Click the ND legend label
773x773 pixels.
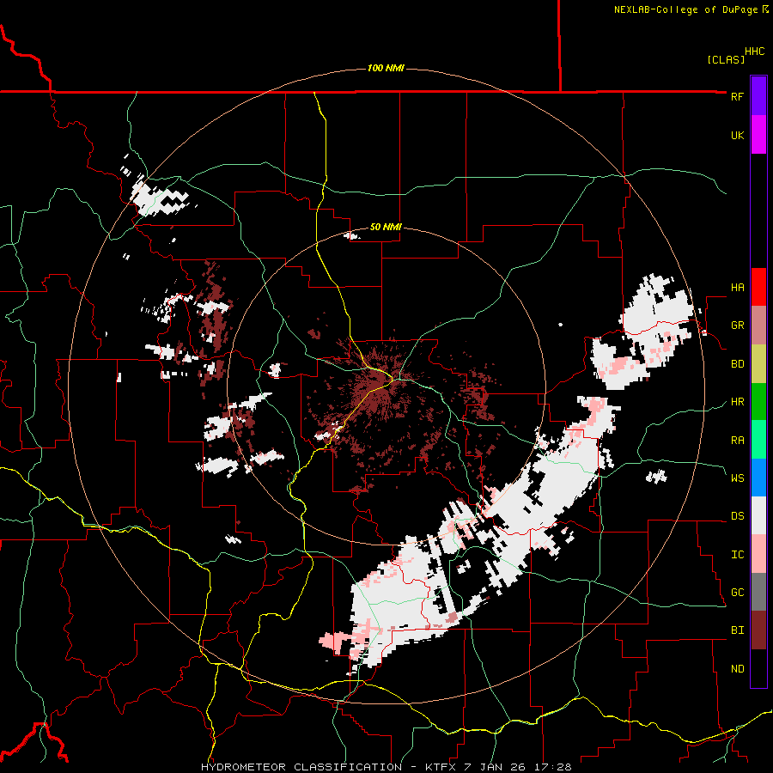pos(737,669)
